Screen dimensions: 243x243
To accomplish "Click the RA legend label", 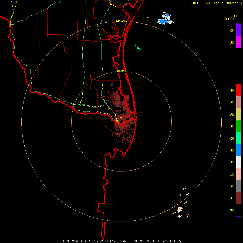I will tap(232, 139).
